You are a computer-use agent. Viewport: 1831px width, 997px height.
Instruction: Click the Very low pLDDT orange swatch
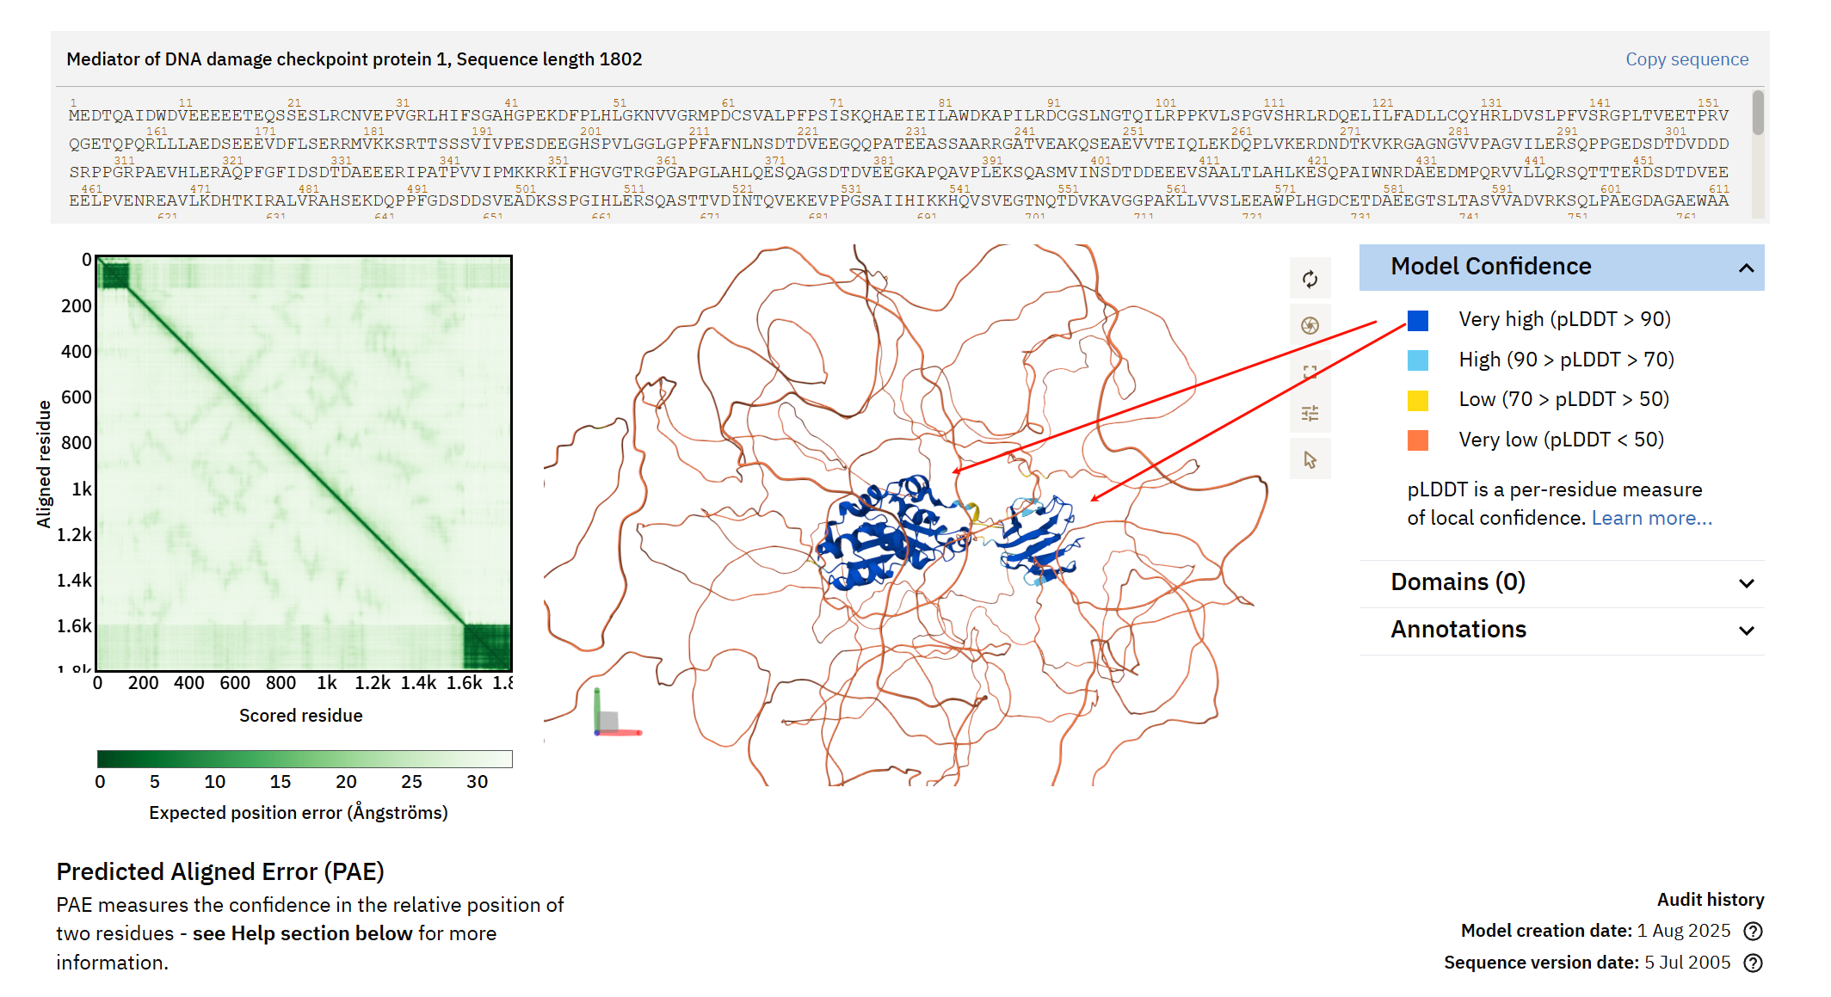pyautogui.click(x=1418, y=440)
